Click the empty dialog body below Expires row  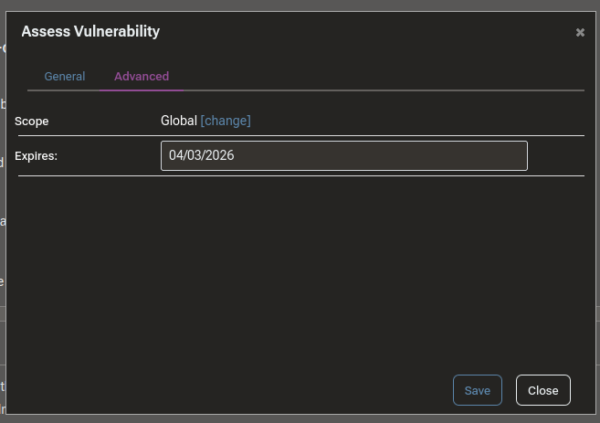(300, 265)
